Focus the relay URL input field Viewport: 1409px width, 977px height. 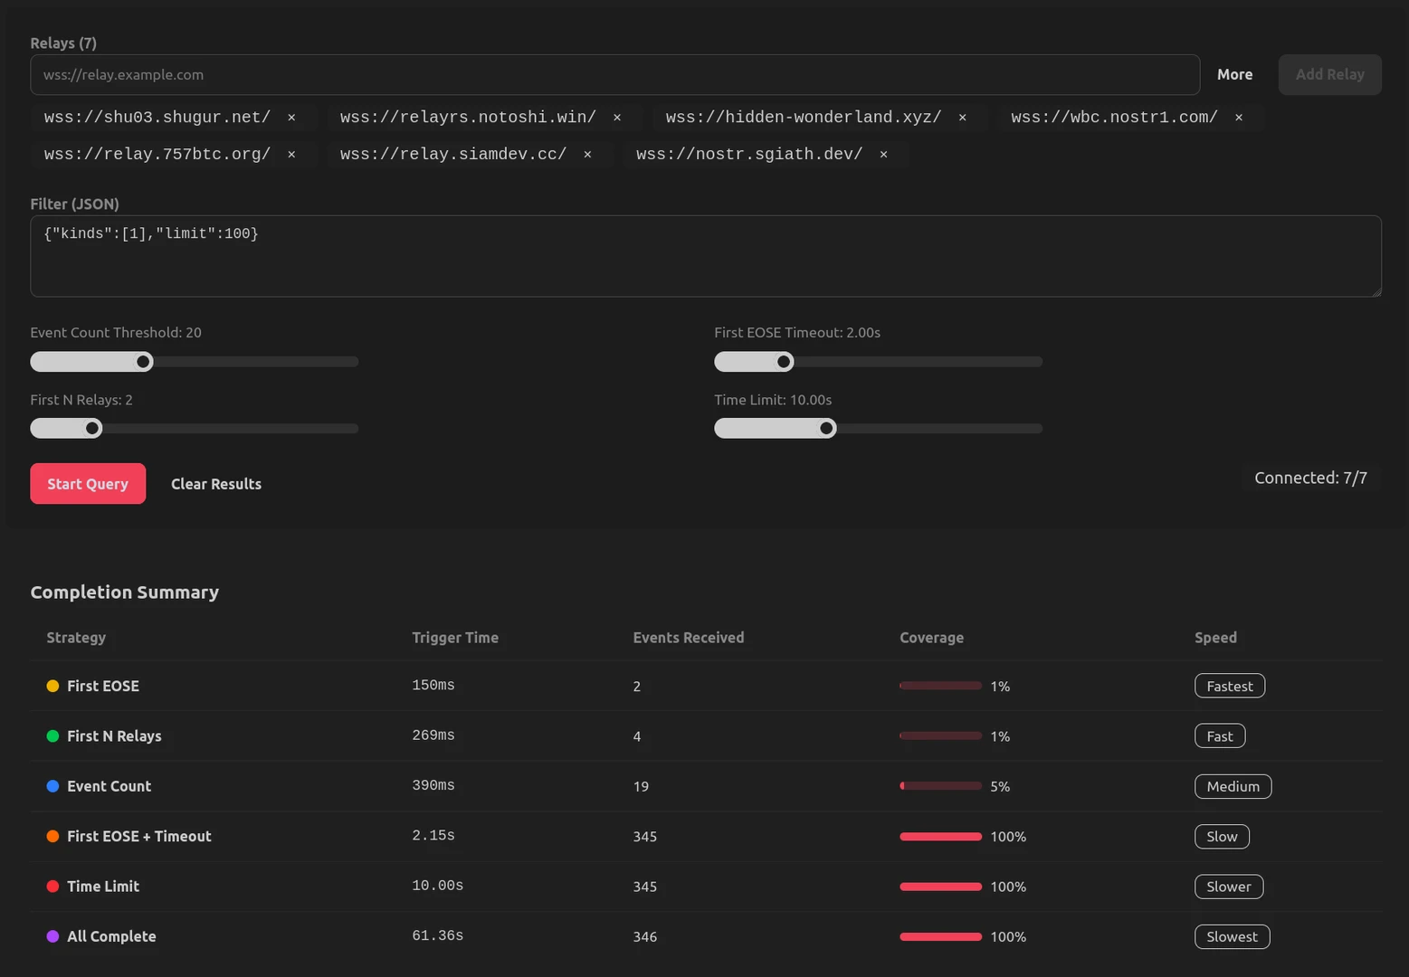click(614, 75)
